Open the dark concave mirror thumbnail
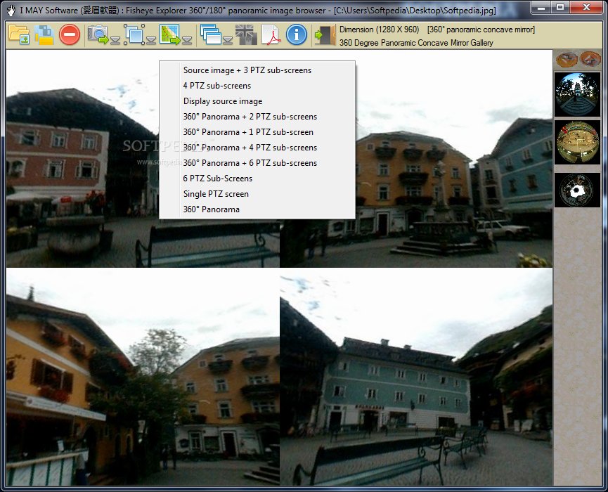Viewport: 608px width, 492px height. pyautogui.click(x=577, y=190)
